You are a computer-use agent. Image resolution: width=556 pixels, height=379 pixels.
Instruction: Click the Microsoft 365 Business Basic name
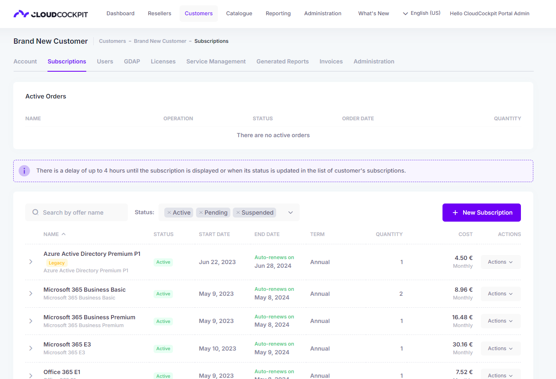(x=85, y=290)
